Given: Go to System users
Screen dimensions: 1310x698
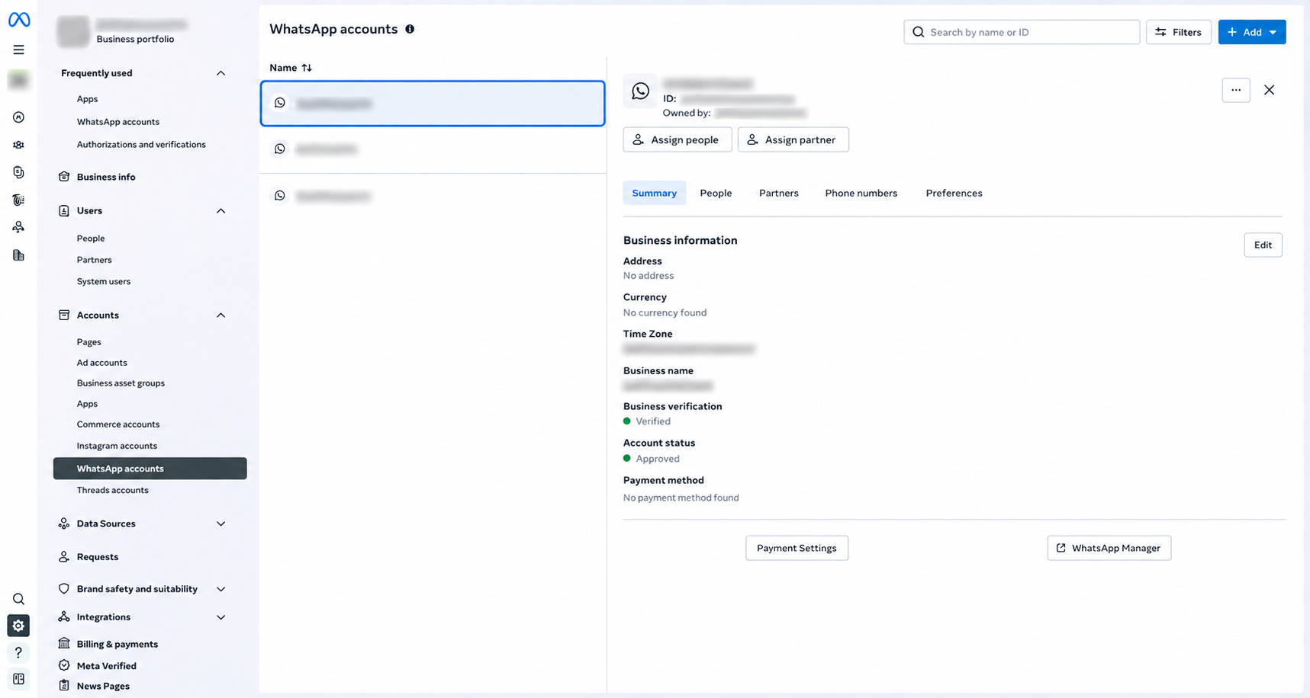Looking at the screenshot, I should 104,281.
